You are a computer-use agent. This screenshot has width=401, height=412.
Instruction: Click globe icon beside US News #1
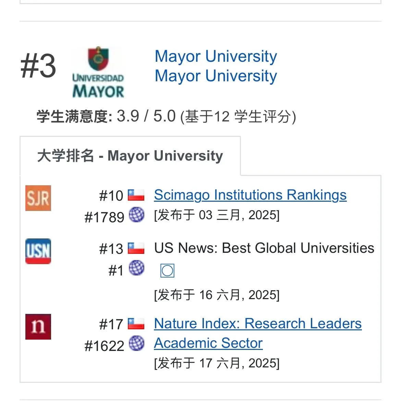(x=136, y=268)
